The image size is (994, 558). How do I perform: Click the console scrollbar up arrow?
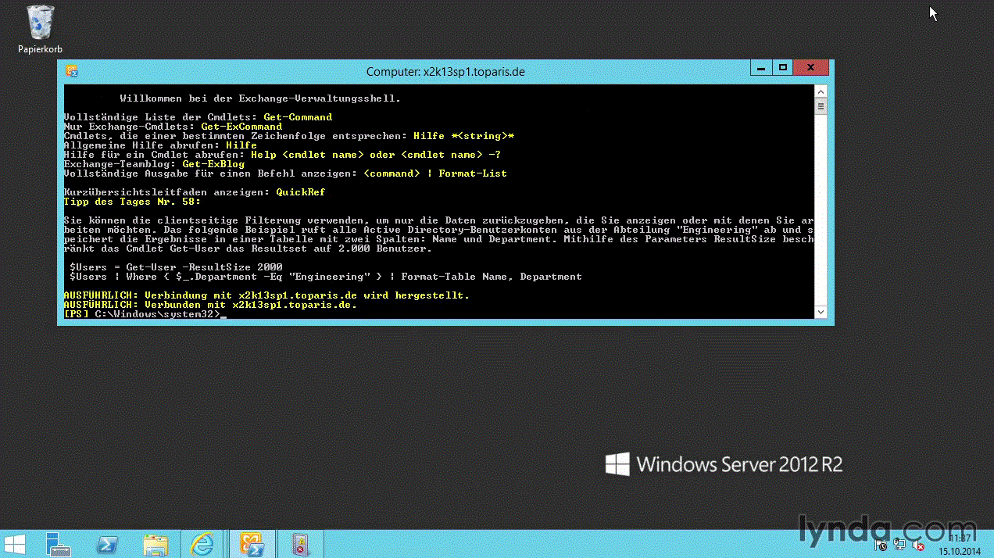[x=821, y=91]
